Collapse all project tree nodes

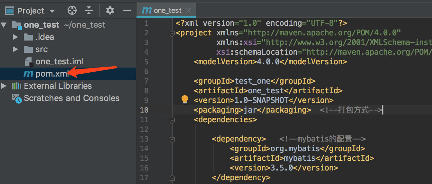pyautogui.click(x=89, y=11)
